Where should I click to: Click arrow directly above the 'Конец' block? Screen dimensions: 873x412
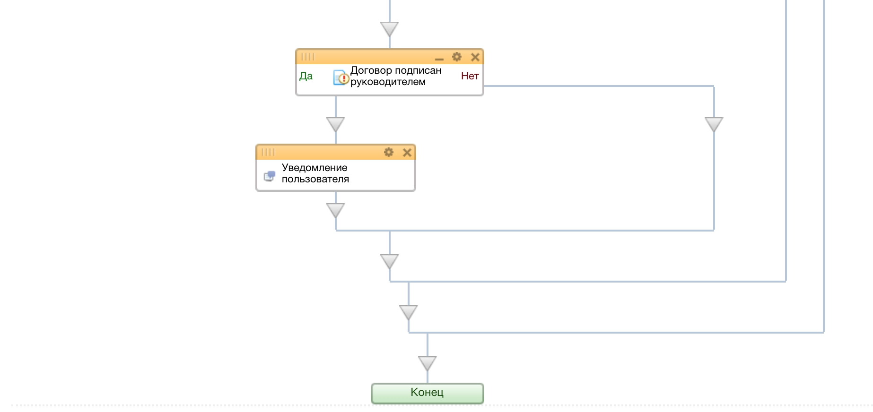point(428,363)
